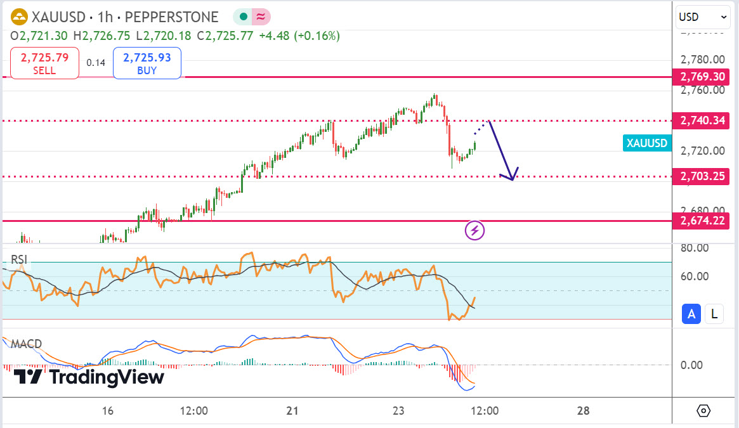739x428 pixels.
Task: Open the USD currency dropdown
Action: [703, 17]
